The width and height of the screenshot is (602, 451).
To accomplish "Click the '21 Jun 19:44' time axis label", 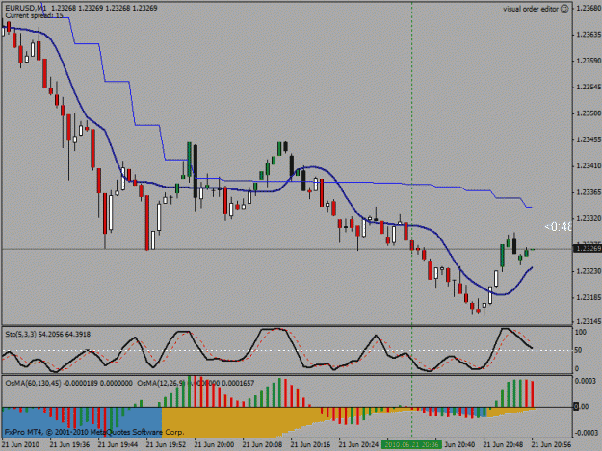I will click(x=118, y=444).
